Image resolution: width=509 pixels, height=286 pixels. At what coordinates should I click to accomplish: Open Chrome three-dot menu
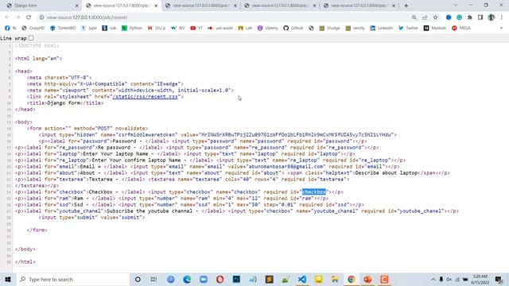click(x=502, y=17)
